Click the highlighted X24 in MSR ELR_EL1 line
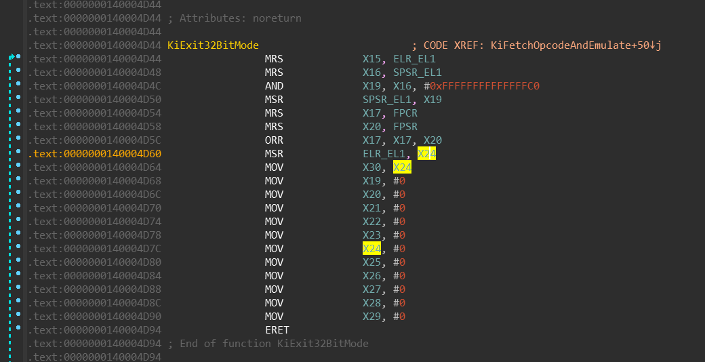The height and width of the screenshot is (362, 705). coord(426,155)
